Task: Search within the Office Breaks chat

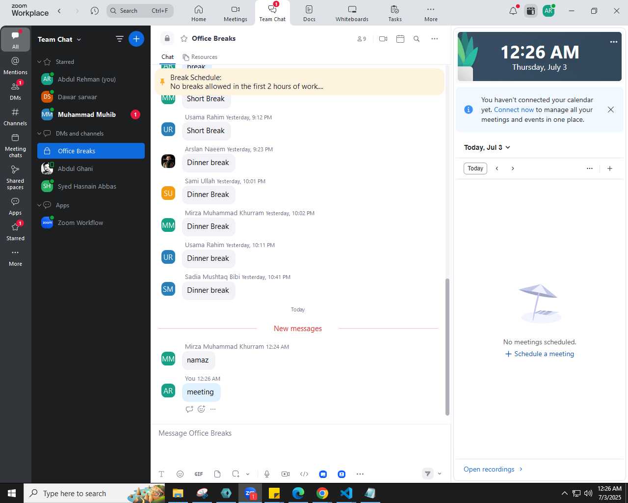Action: click(x=417, y=39)
